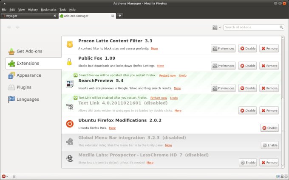Click the Procon Latte Content Filter badge icon

point(70,44)
